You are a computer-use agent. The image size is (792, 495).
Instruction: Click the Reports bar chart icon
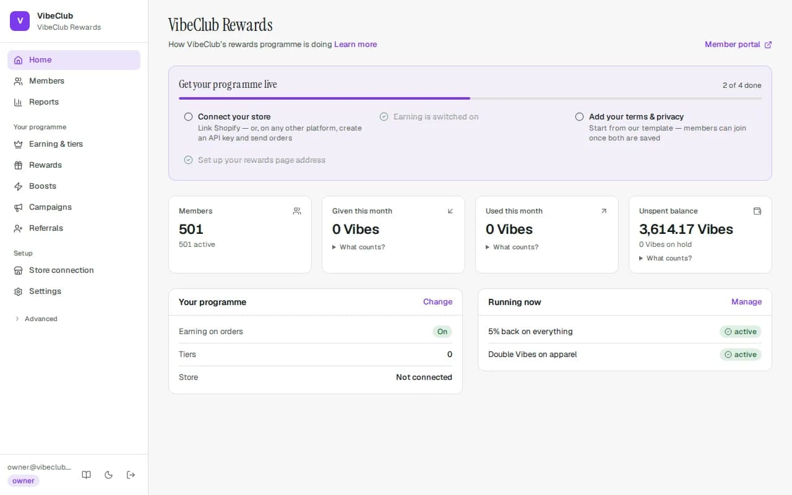[18, 102]
